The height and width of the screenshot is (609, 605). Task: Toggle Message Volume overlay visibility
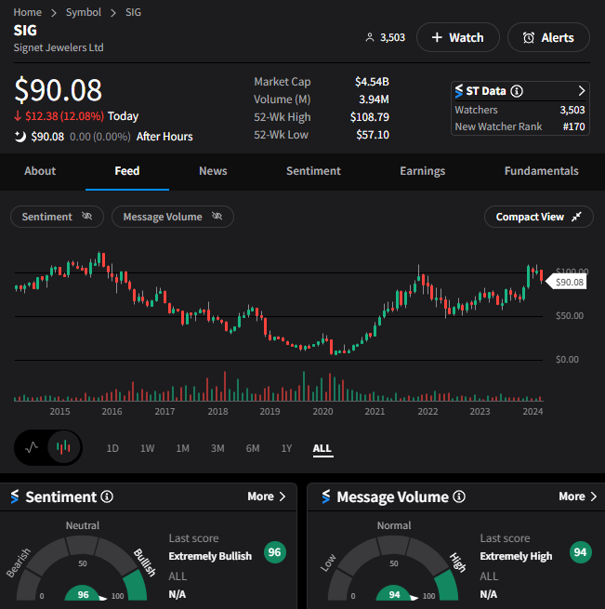(173, 217)
